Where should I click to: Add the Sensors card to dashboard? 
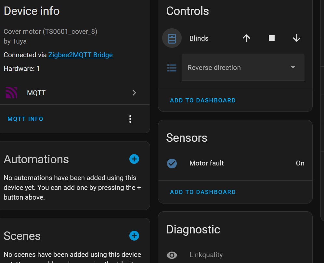click(x=203, y=192)
